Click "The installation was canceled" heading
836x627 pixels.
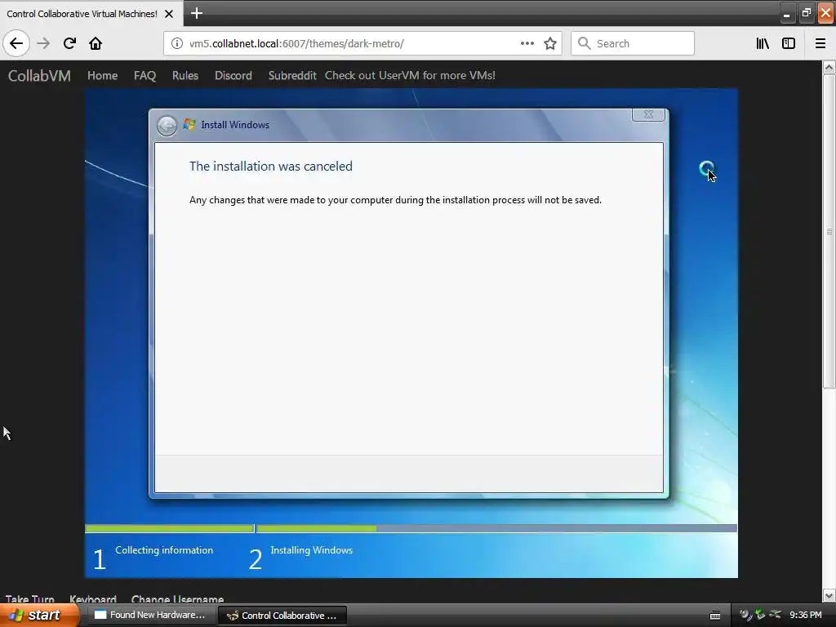tap(271, 167)
